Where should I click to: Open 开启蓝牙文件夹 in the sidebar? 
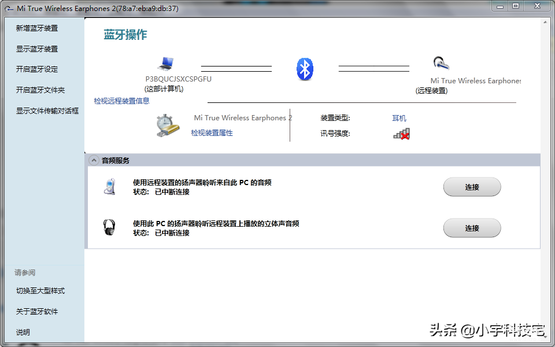pos(40,90)
